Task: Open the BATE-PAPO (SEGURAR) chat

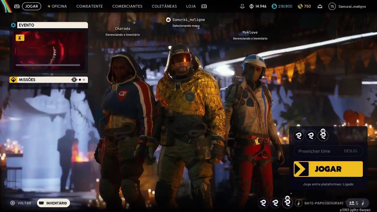Action: coord(324,203)
